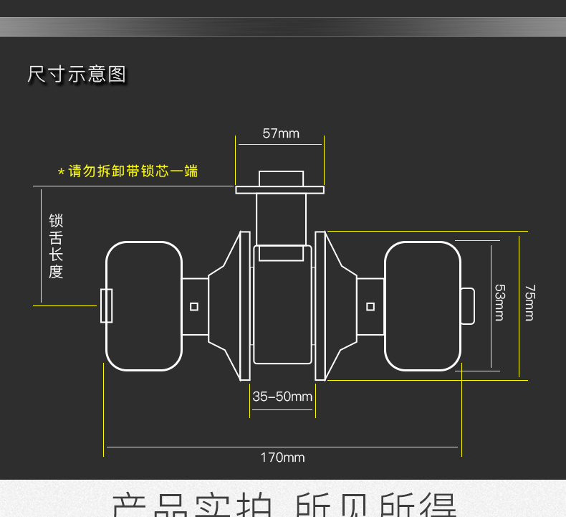This screenshot has height=517, width=566.
Task: Click the lock cylinder tab on left knob
Action: [106, 306]
